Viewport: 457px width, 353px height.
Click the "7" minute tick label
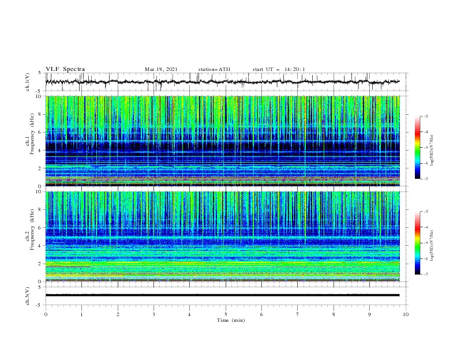(298, 314)
